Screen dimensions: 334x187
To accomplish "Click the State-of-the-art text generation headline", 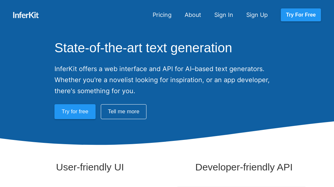I will point(143,48).
